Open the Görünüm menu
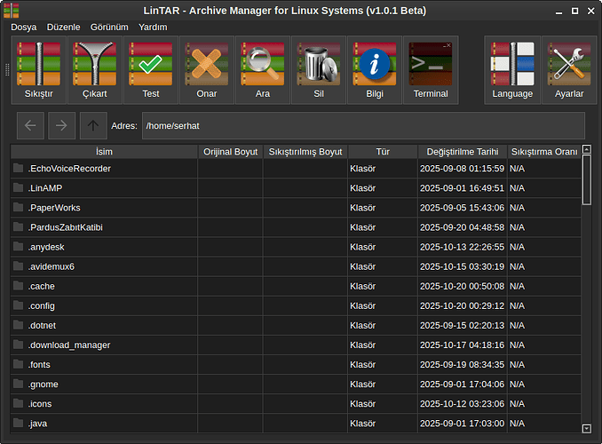602x444 pixels. pos(109,27)
